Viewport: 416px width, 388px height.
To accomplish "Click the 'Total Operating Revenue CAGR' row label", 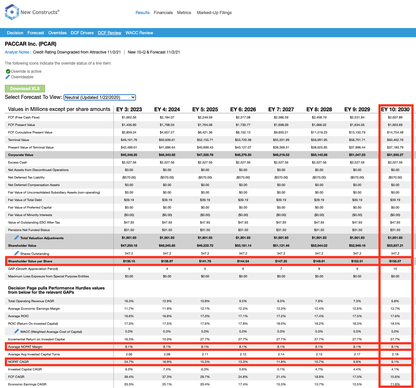I will click(31, 301).
